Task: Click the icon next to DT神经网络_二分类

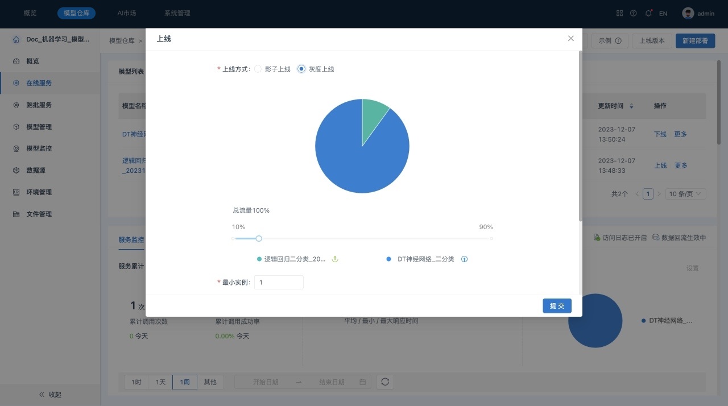Action: pyautogui.click(x=464, y=259)
